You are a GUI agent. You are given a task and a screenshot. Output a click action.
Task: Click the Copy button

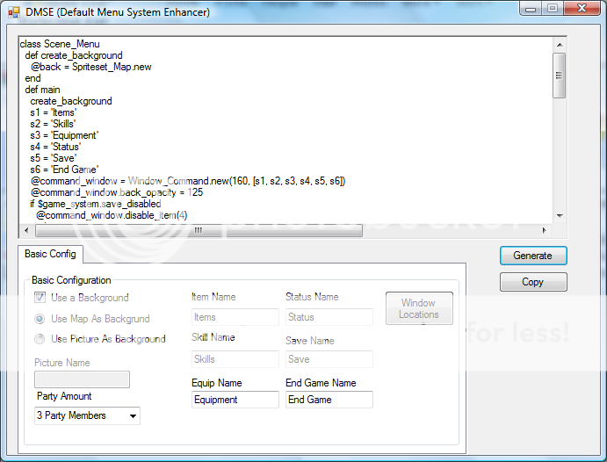pyautogui.click(x=532, y=282)
